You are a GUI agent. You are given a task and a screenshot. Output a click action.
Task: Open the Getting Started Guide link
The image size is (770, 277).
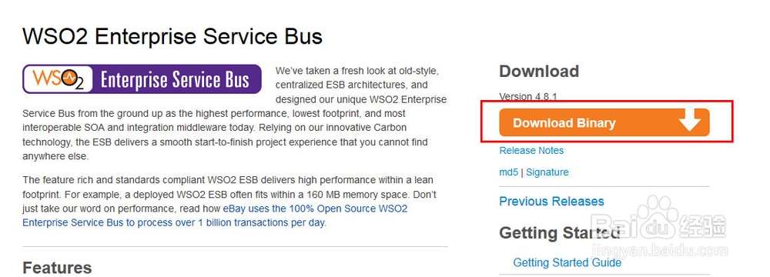pos(567,262)
